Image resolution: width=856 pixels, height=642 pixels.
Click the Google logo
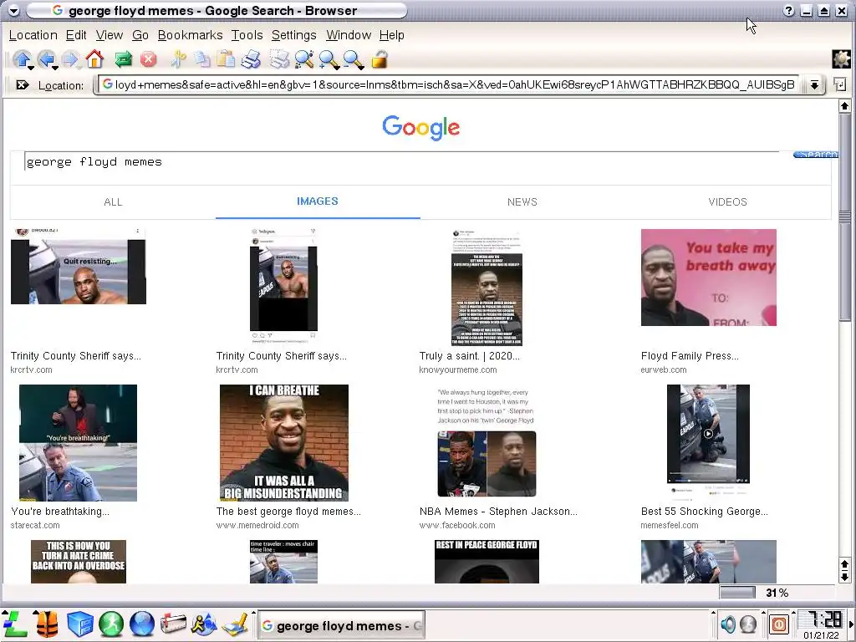point(421,128)
